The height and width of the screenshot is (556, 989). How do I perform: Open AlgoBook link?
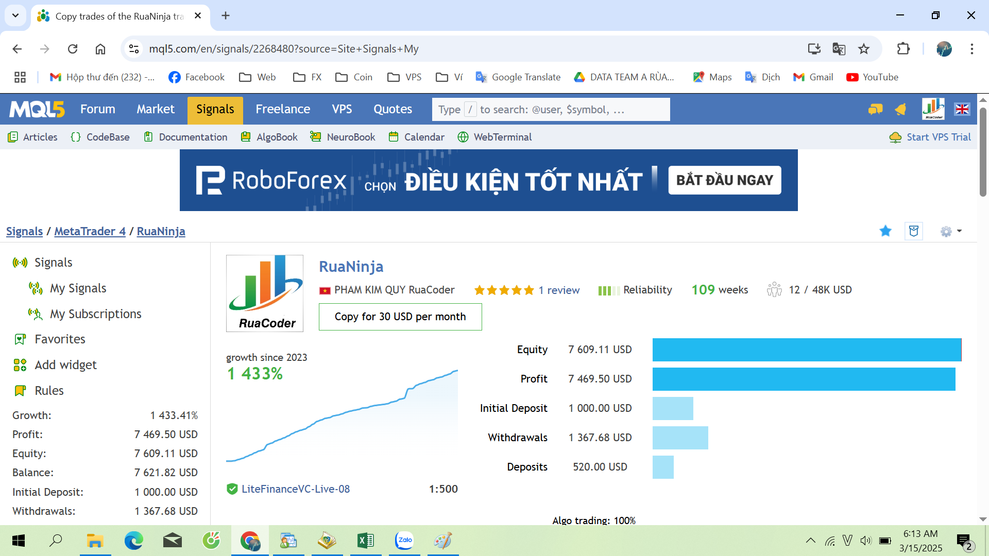[x=269, y=137]
